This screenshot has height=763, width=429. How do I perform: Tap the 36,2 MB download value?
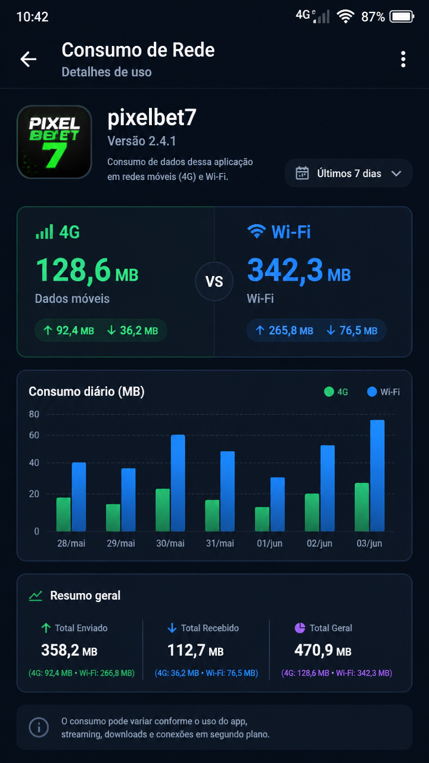tap(132, 330)
